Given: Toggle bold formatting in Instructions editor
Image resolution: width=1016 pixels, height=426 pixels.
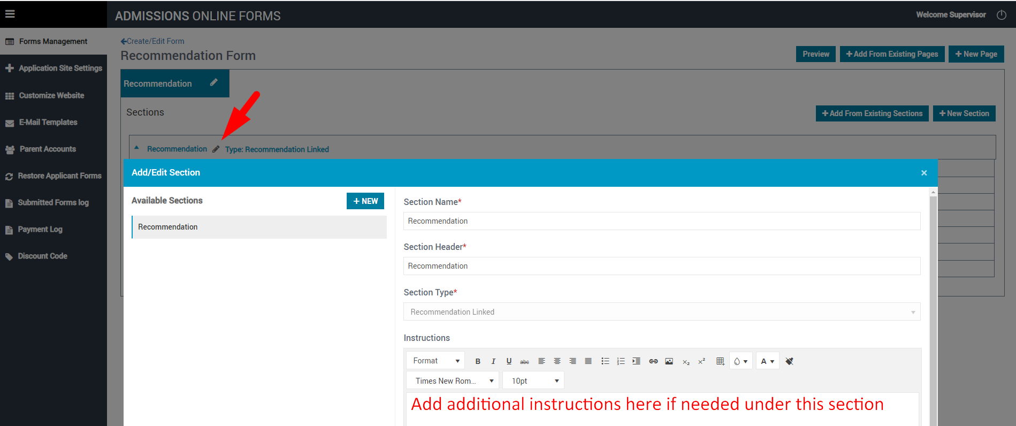Looking at the screenshot, I should [478, 361].
